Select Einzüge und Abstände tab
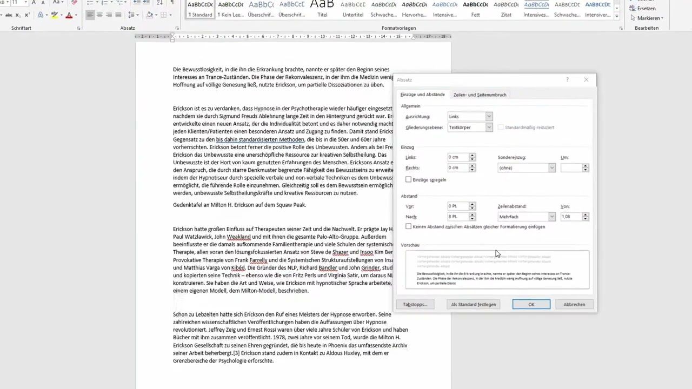This screenshot has height=389, width=692. (422, 95)
